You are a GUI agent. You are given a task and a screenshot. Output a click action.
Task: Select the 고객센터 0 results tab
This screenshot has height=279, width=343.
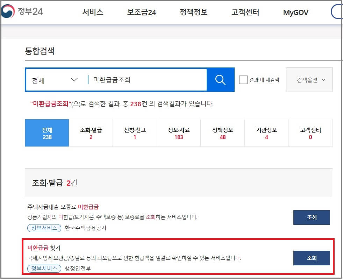pyautogui.click(x=310, y=133)
